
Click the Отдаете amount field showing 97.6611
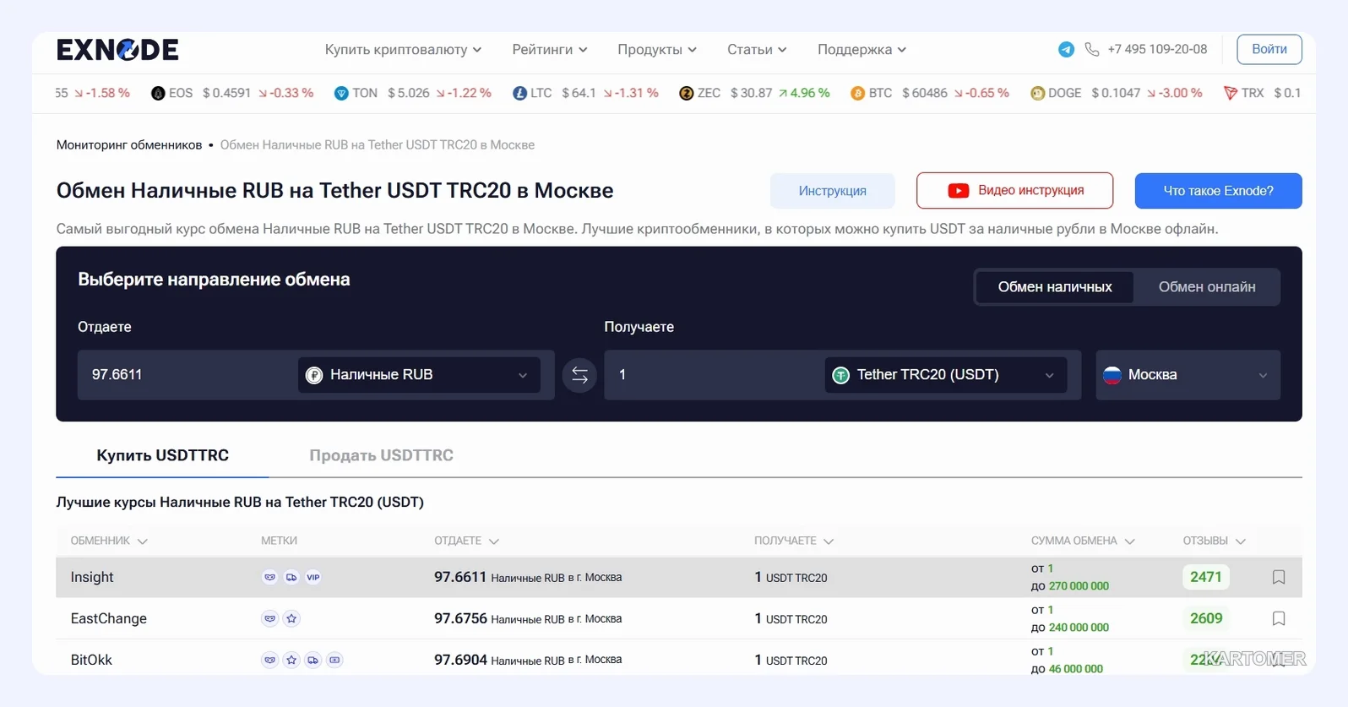[186, 375]
